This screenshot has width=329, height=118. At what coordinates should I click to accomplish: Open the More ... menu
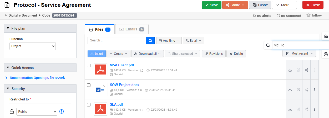click(284, 5)
